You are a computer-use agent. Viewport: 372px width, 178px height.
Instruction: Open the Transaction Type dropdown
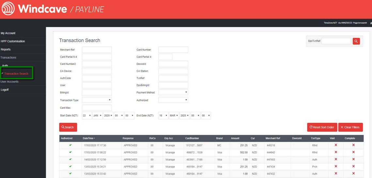tap(97, 100)
